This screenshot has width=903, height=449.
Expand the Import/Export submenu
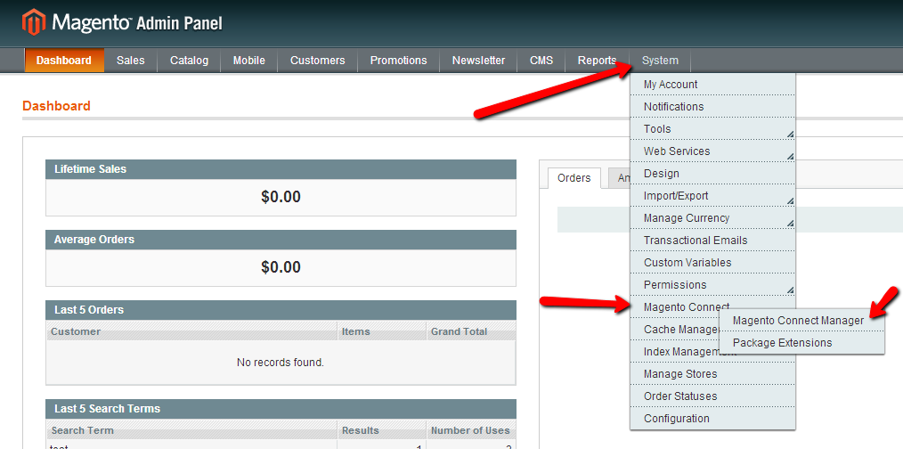click(713, 196)
